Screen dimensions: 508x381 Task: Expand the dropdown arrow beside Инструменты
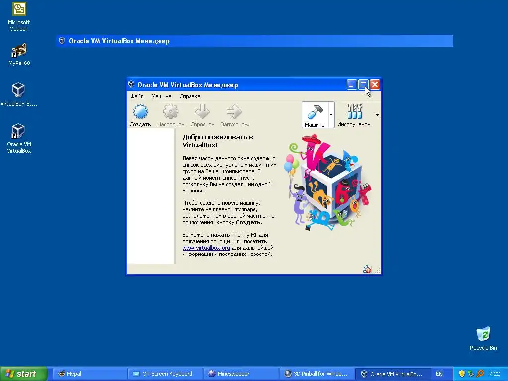[377, 115]
